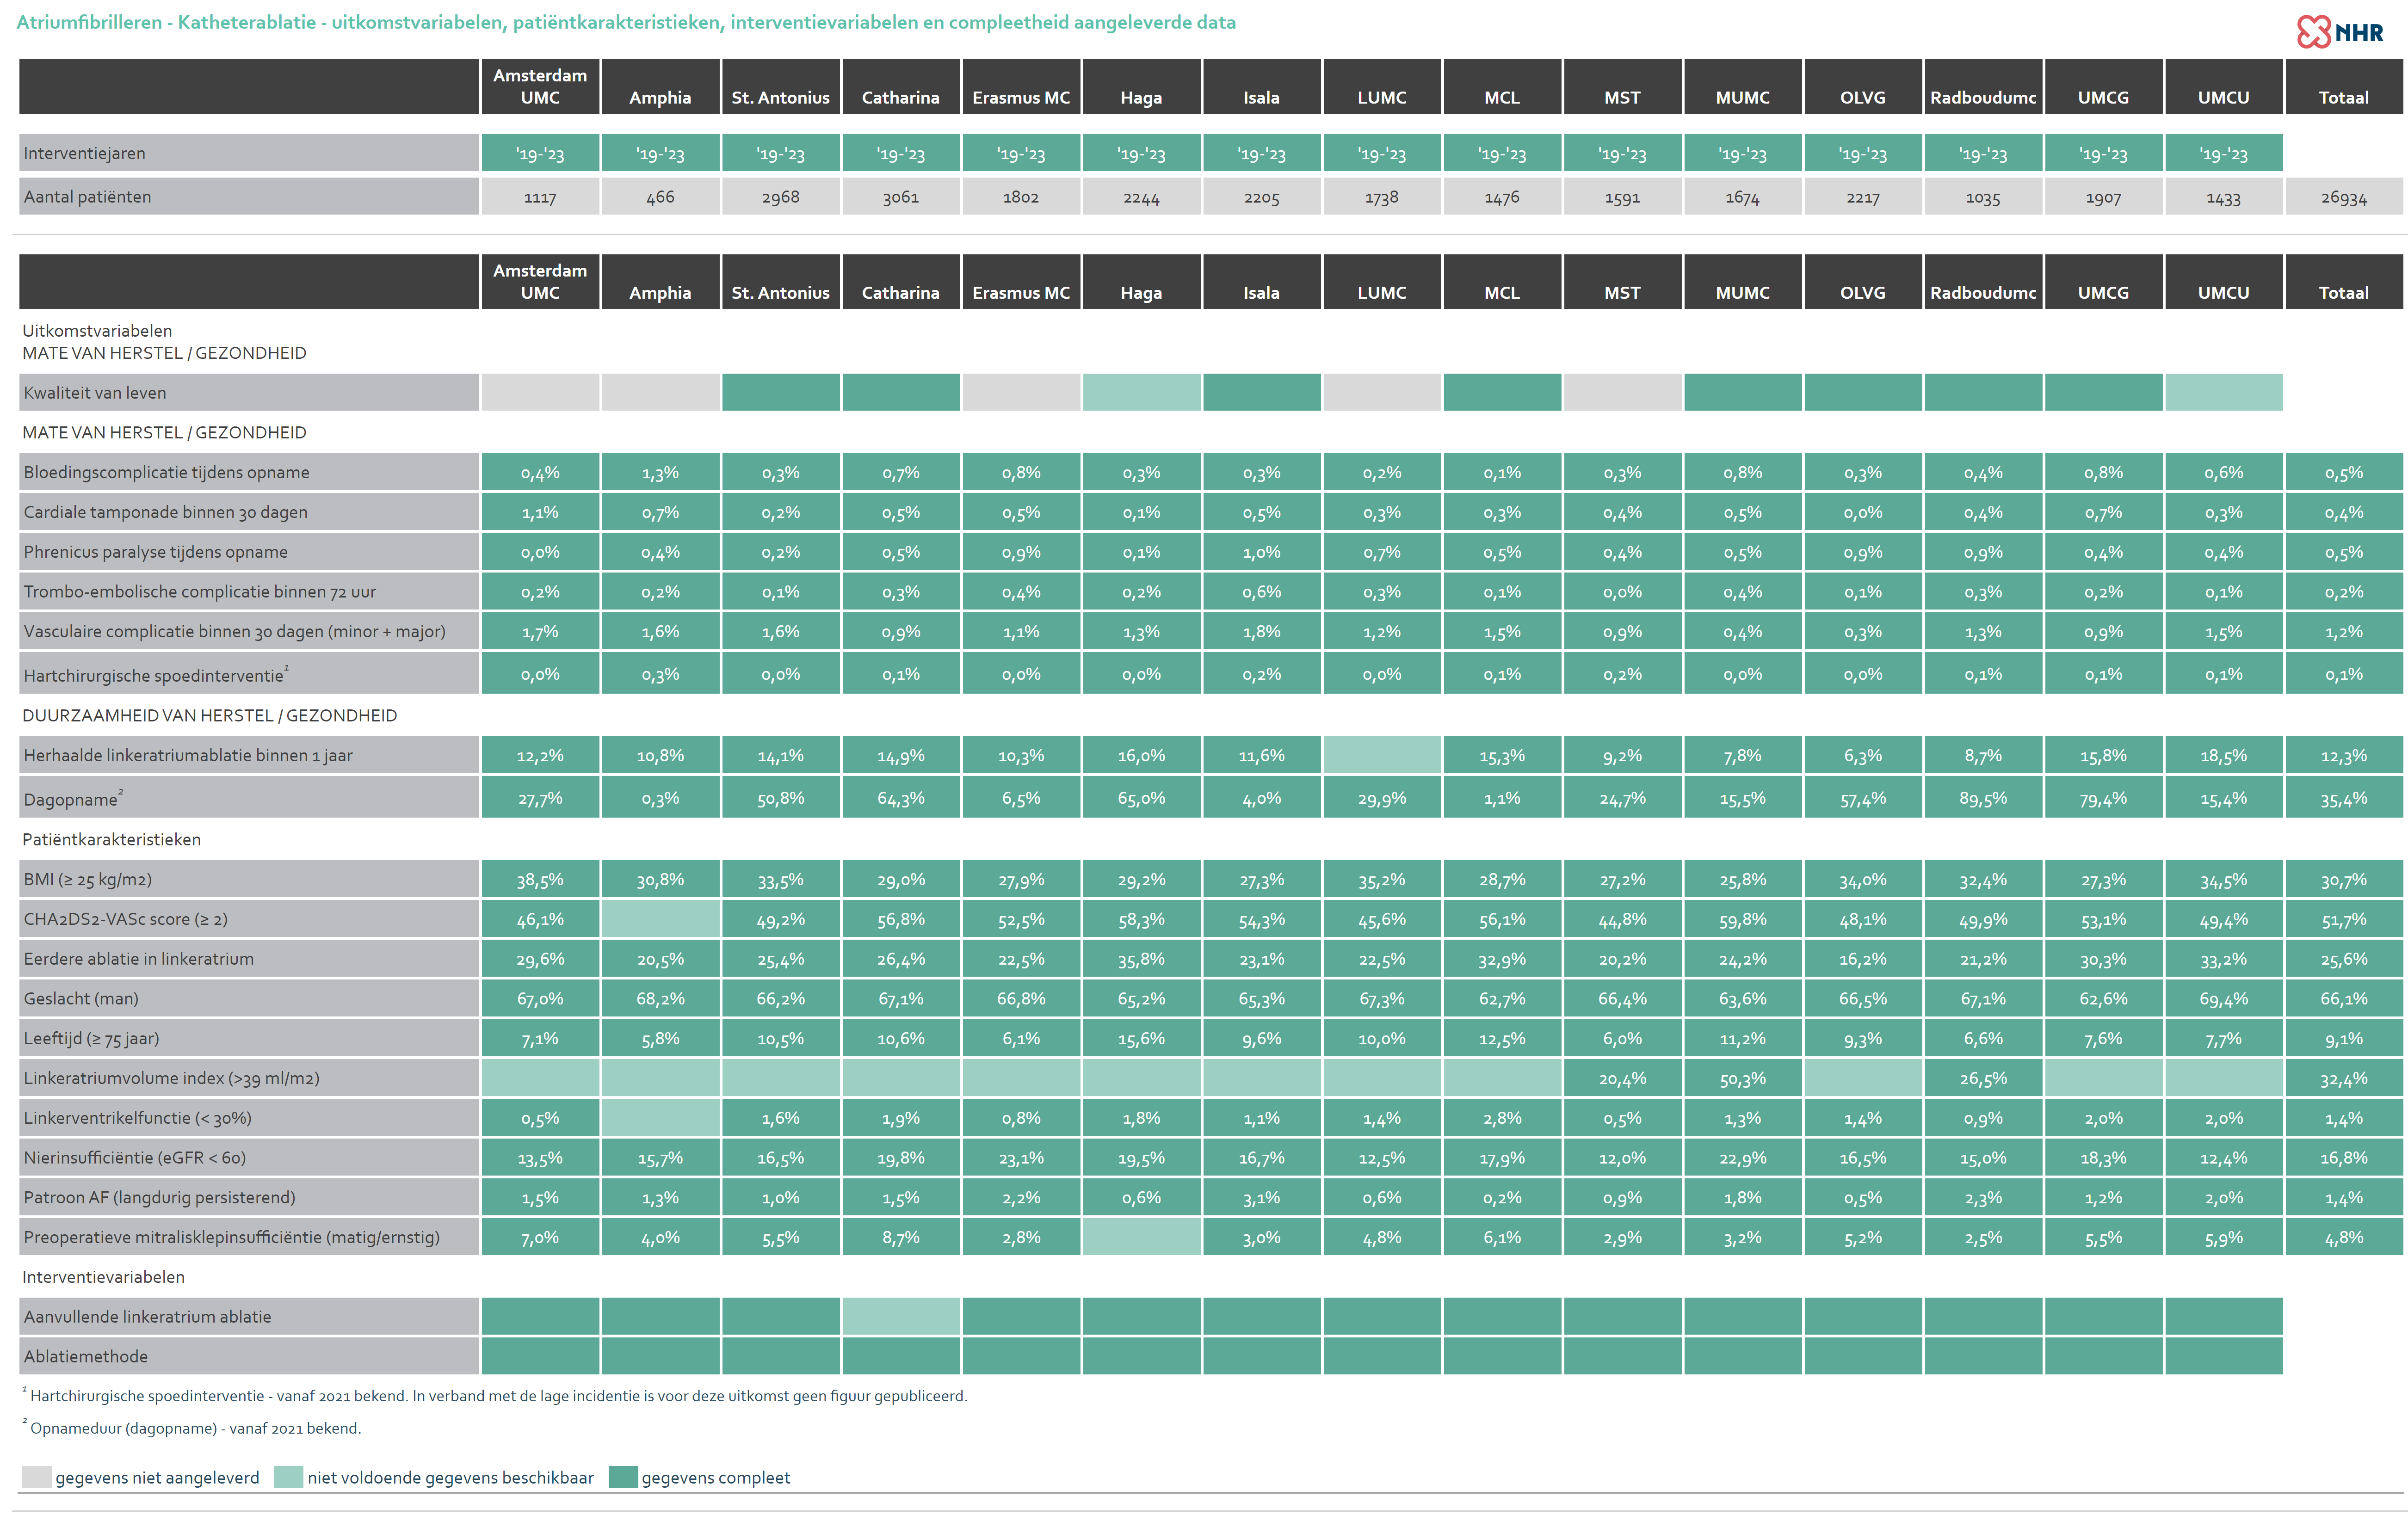
Task: Click 'DUURZAAMHEID VAN HERSTEL / GEZONDHEID' heading
Action: pos(210,715)
